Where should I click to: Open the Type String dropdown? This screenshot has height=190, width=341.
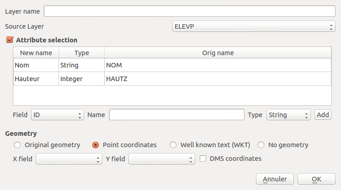(288, 115)
